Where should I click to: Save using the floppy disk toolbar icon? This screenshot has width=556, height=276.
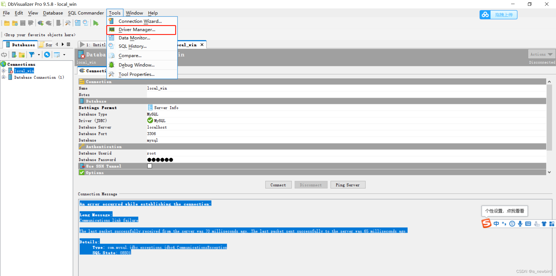(x=23, y=23)
